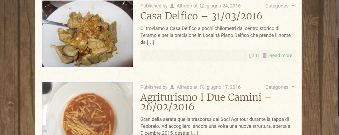Click the clock icon next to giugno 24, 2016
The width and height of the screenshot is (339, 135).
(x=202, y=6)
